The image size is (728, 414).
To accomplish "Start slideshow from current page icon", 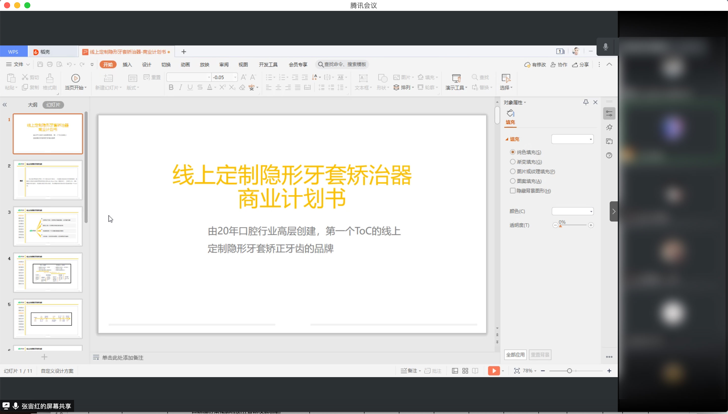I will [x=75, y=78].
